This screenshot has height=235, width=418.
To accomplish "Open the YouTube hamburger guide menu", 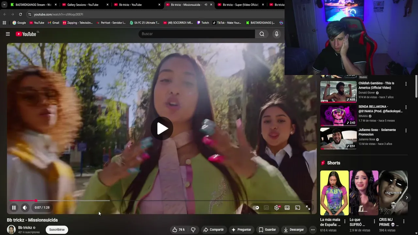I will (8, 34).
